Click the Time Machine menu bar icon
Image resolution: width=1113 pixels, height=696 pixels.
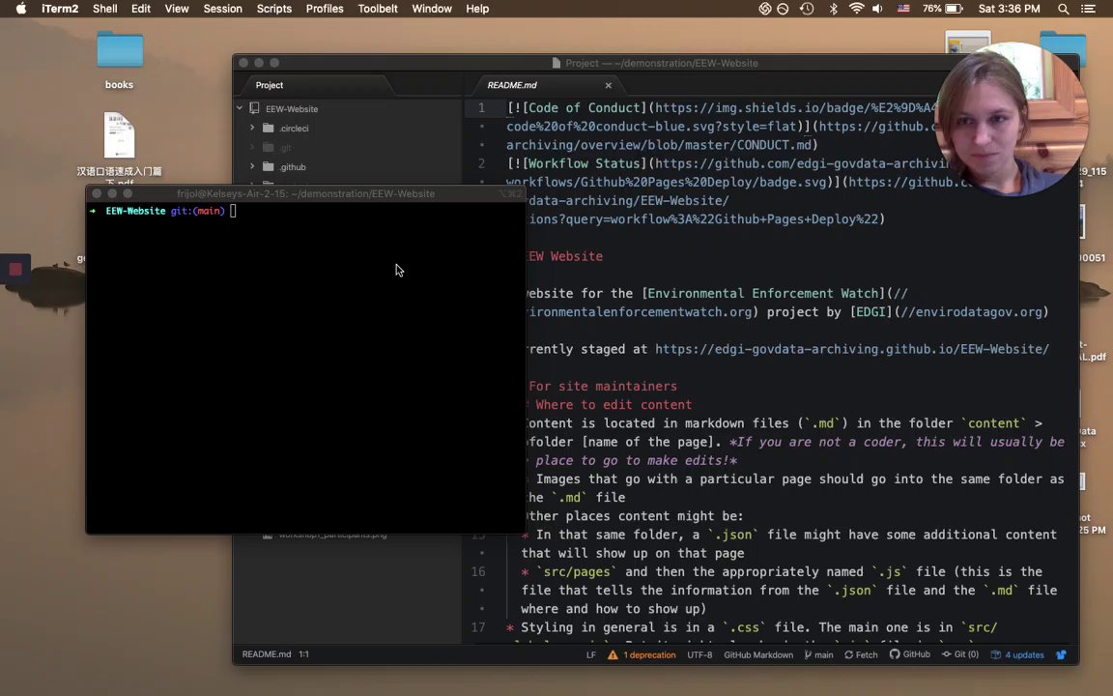click(807, 9)
